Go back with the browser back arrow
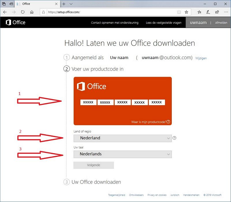Viewport: 231px width, 202px height. [x=5, y=12]
